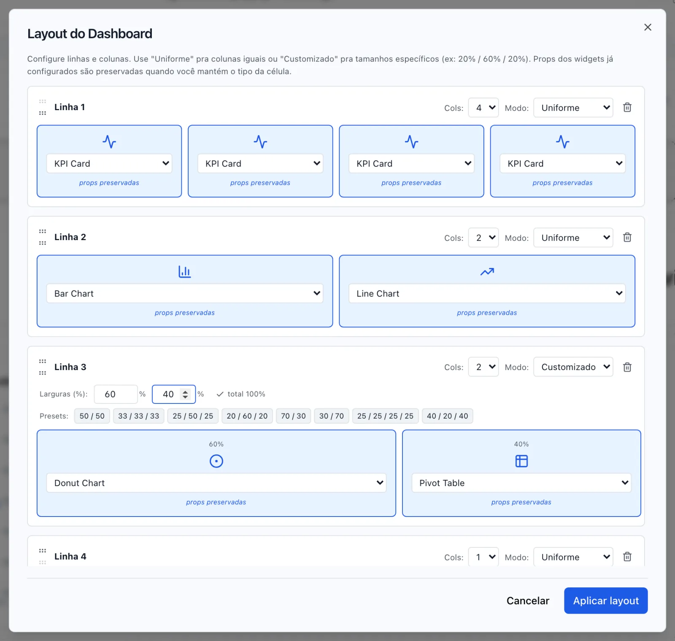675x641 pixels.
Task: Click second KPI Card pulse icon in Linha 1
Action: point(260,142)
